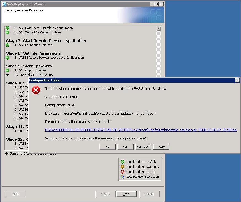Click green checkmark beside SAS BI Report Services

pos(7,58)
